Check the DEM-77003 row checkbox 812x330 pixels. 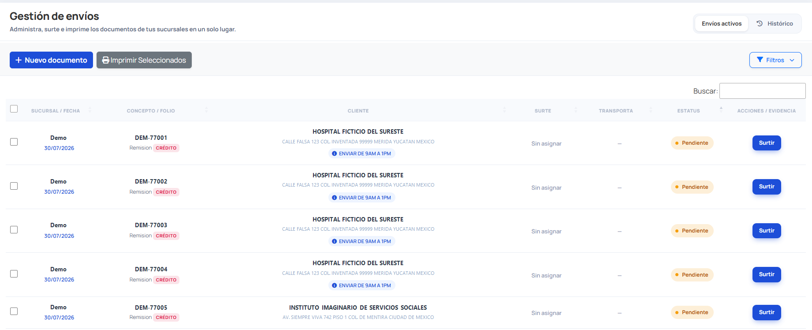point(14,229)
